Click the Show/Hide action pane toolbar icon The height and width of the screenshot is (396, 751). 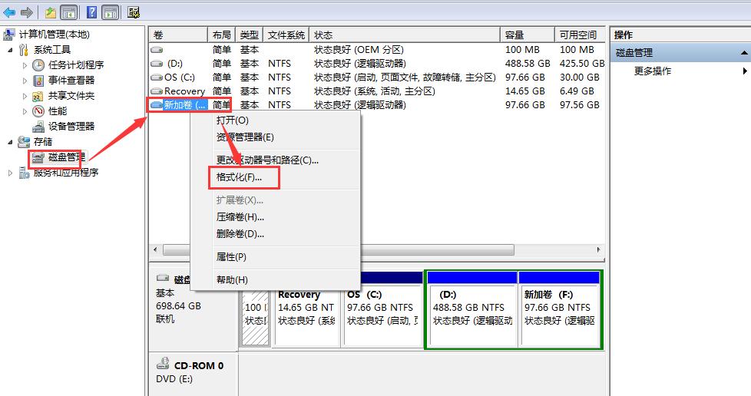click(x=111, y=12)
